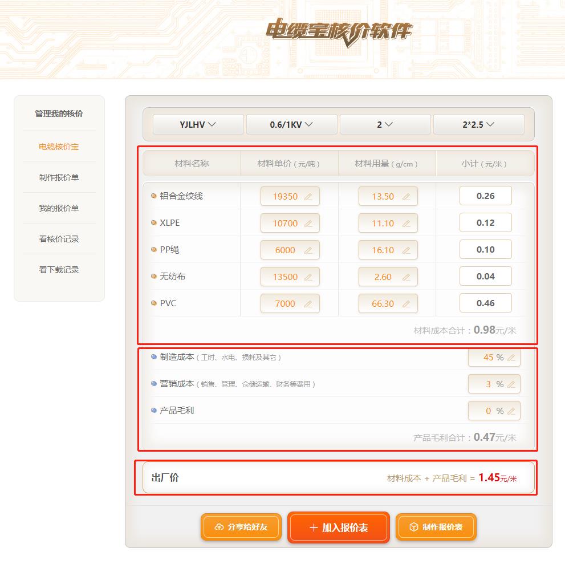
Task: View 看下载记录 in the sidebar
Action: [x=59, y=270]
